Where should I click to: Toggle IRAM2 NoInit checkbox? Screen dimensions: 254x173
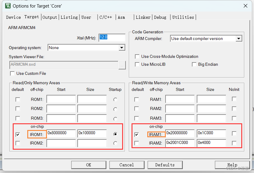(x=234, y=143)
